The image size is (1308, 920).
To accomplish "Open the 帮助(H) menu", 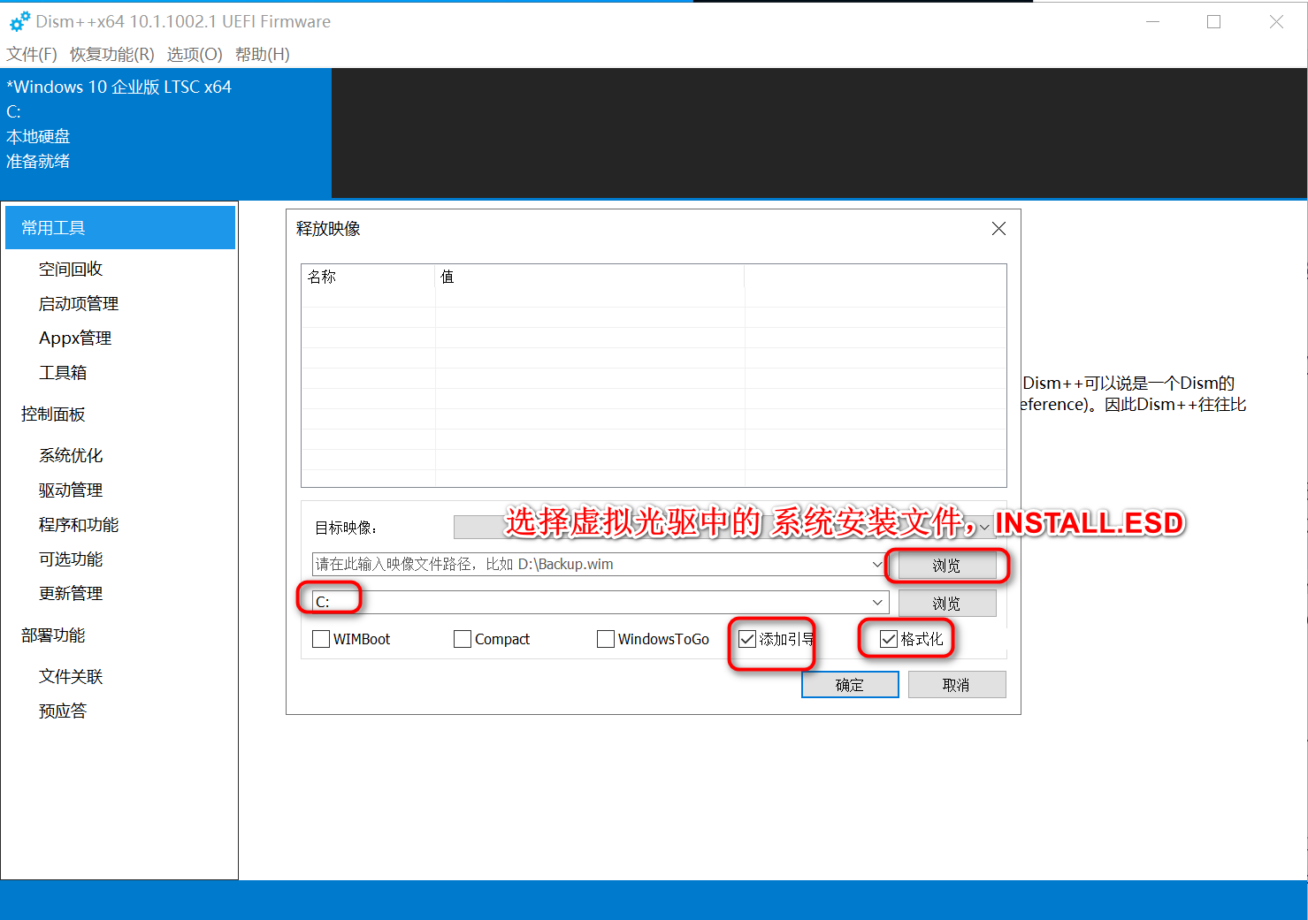I will tap(263, 55).
